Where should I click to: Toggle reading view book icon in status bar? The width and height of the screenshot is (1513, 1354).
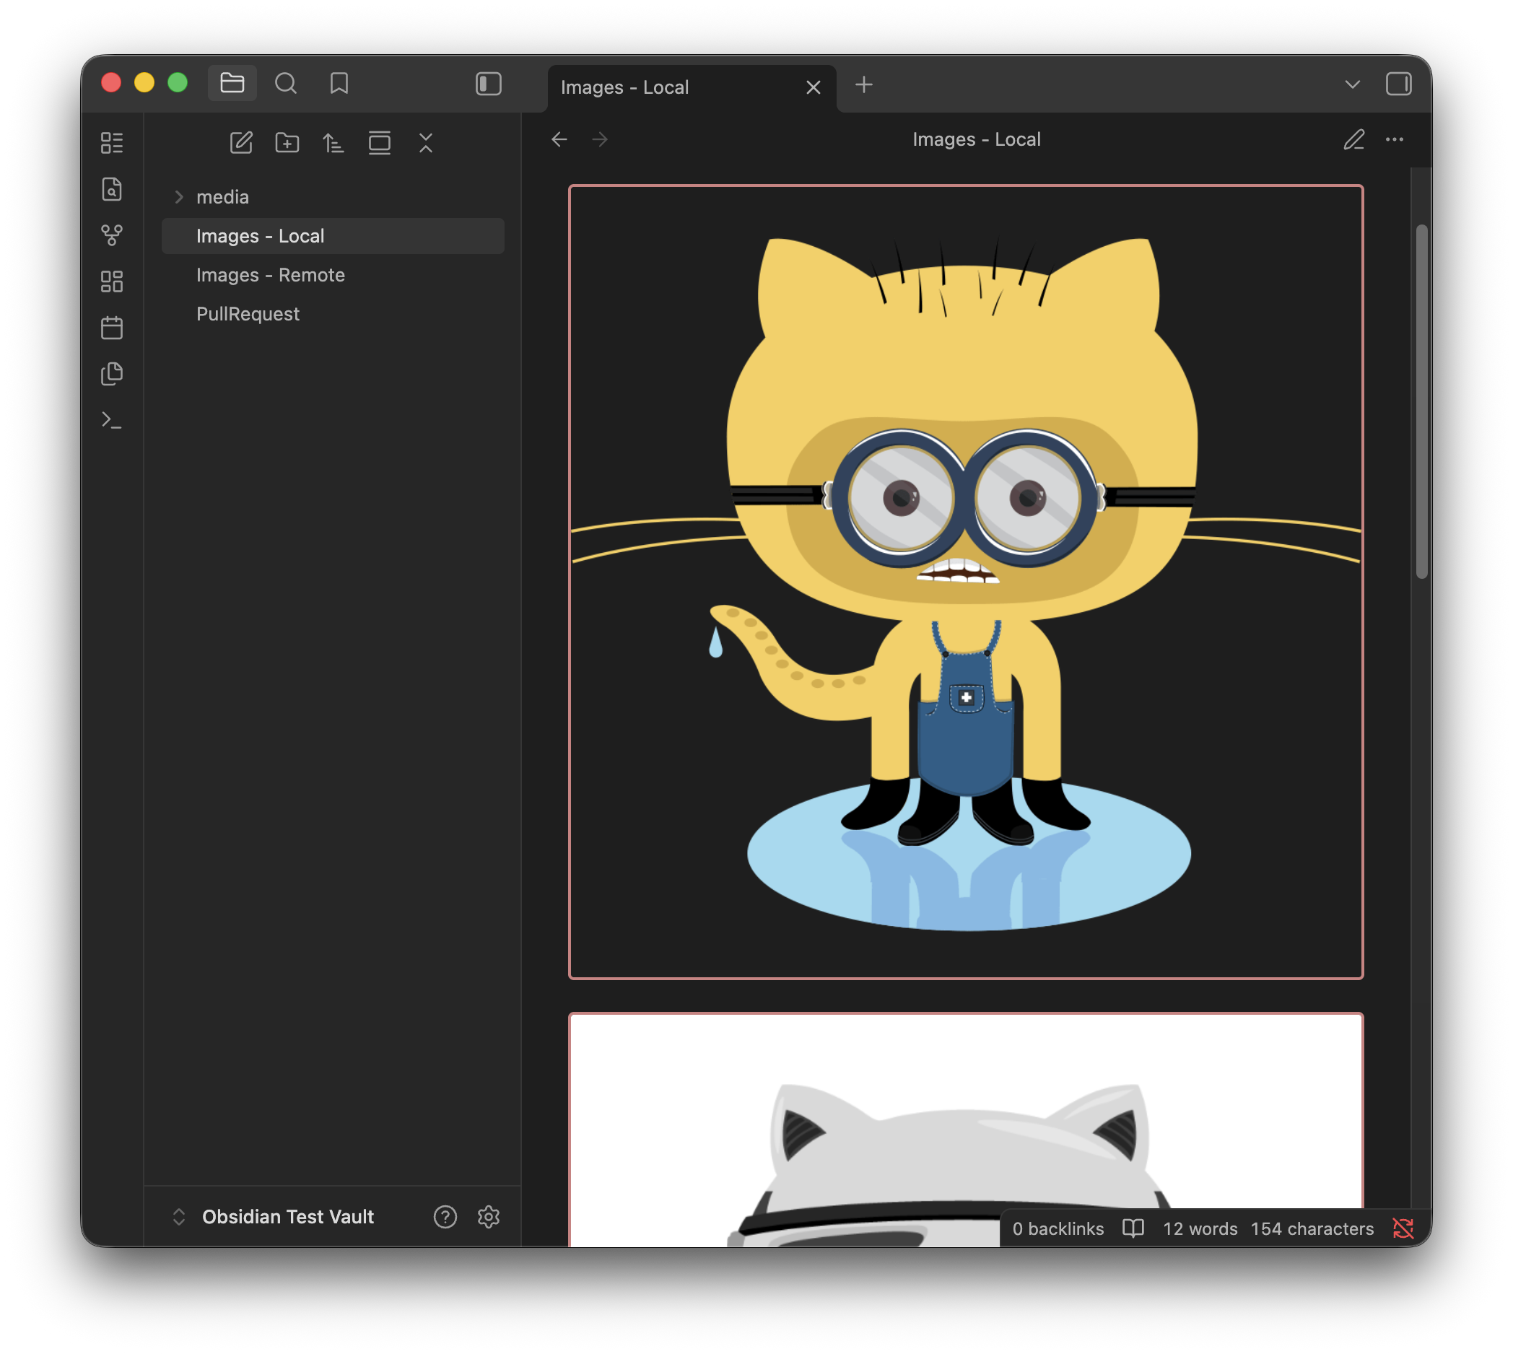[1133, 1229]
